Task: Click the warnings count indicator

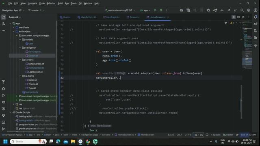Action: (232, 23)
